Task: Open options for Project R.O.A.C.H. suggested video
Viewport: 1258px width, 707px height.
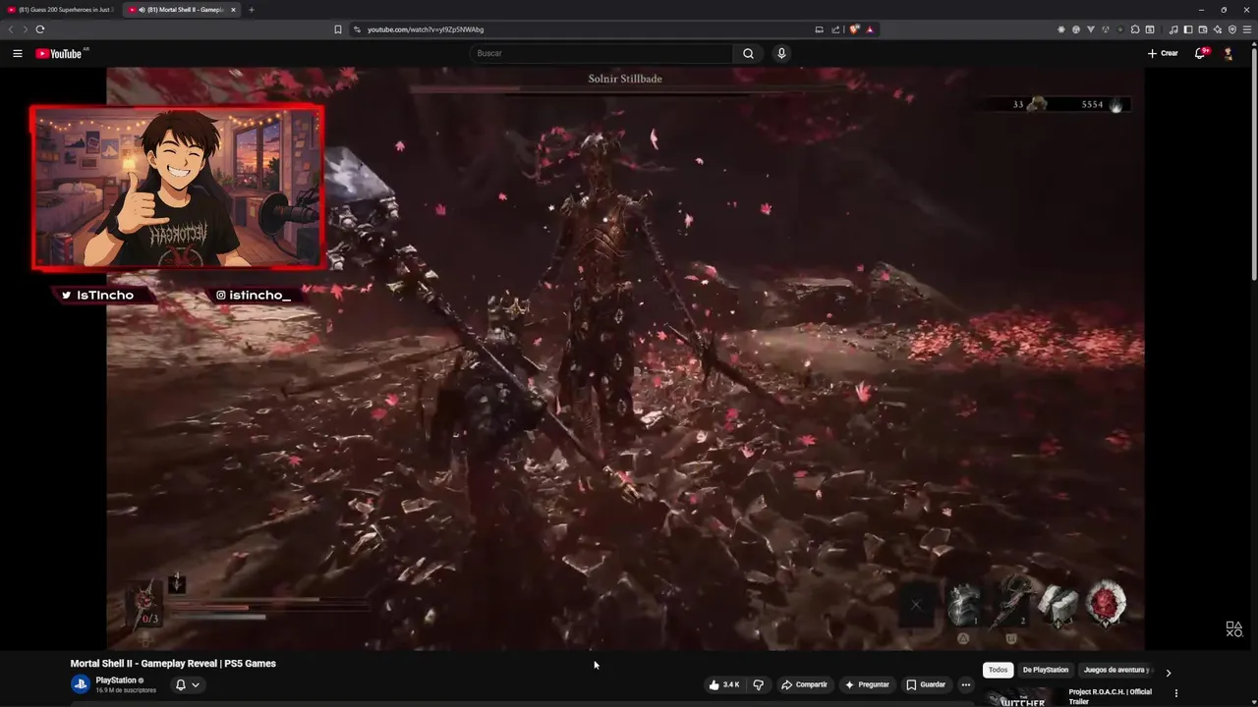Action: (1175, 693)
